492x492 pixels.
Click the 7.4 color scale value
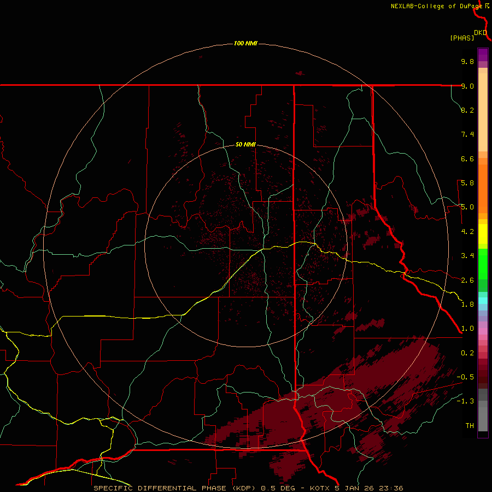pyautogui.click(x=467, y=134)
